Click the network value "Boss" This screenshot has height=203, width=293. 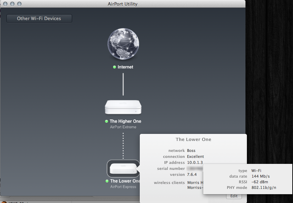(x=191, y=150)
